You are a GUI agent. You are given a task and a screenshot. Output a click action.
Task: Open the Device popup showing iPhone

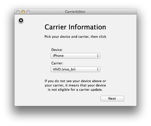click(x=75, y=56)
